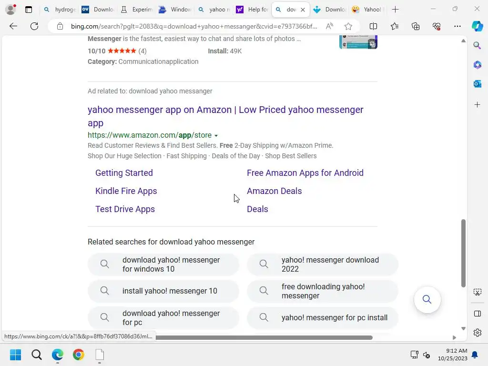Click the Edge taskbar icon
The height and width of the screenshot is (366, 488).
58,355
